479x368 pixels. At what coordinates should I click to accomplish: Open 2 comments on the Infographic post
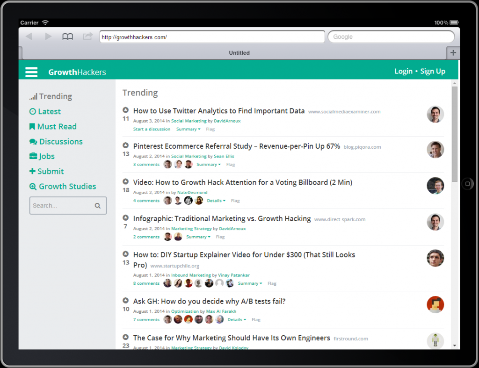coord(146,237)
